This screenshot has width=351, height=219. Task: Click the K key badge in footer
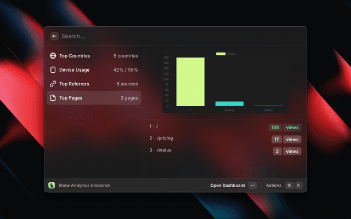299,186
